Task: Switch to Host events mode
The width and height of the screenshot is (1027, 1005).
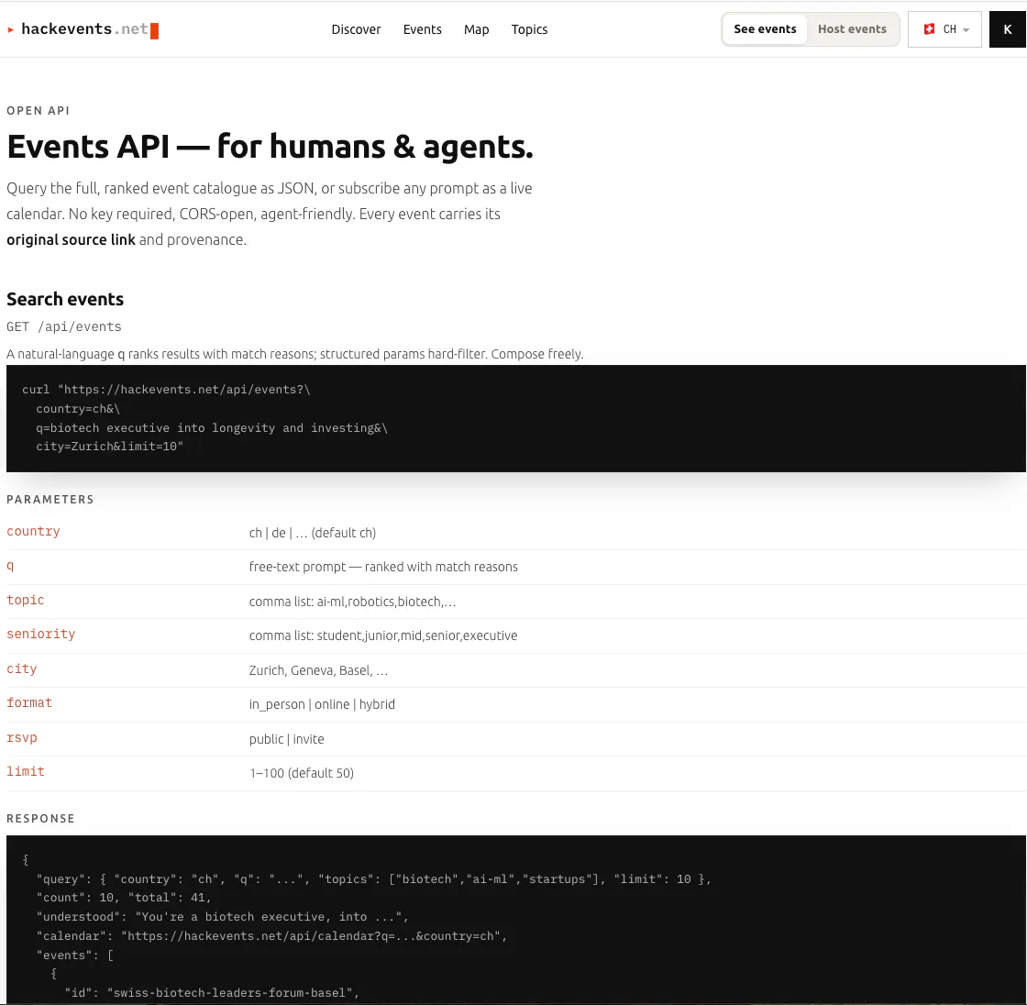Action: [x=852, y=28]
